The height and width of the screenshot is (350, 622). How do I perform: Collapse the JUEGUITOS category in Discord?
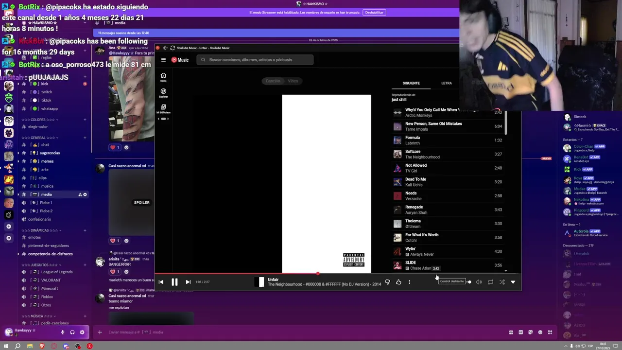coord(42,265)
